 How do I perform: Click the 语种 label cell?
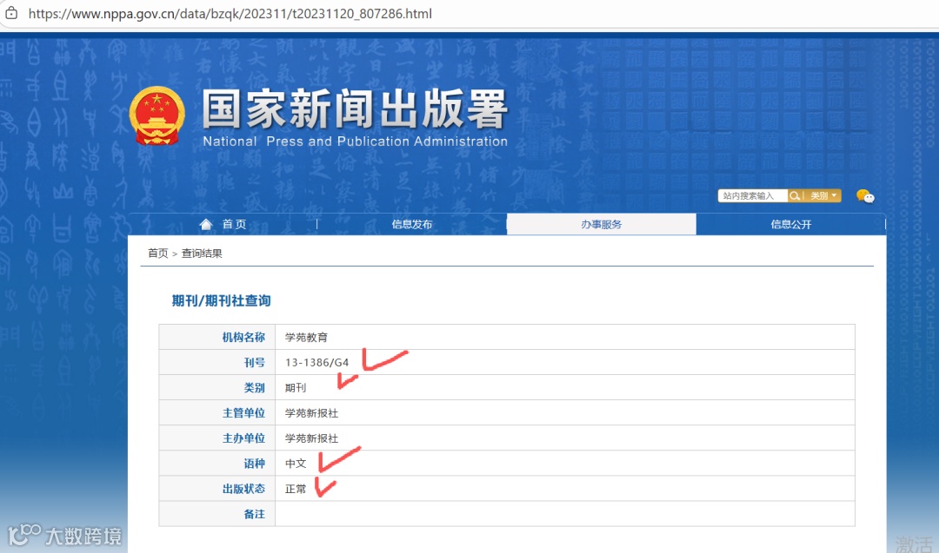pyautogui.click(x=216, y=464)
